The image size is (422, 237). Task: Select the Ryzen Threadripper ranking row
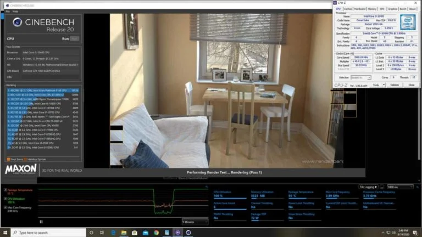(43, 99)
